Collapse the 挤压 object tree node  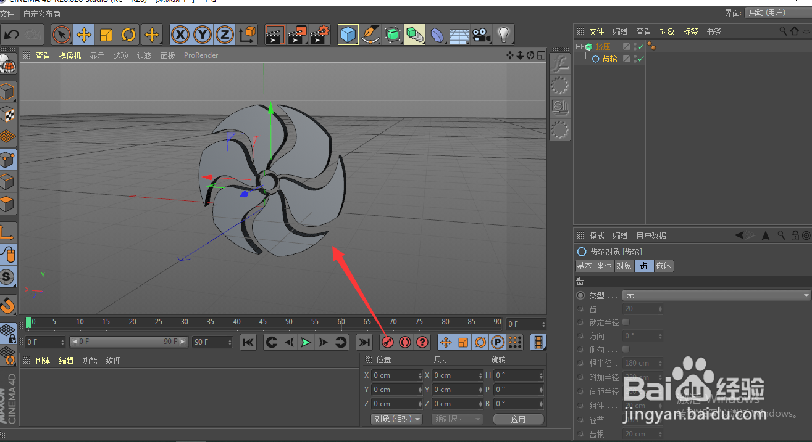[x=579, y=46]
